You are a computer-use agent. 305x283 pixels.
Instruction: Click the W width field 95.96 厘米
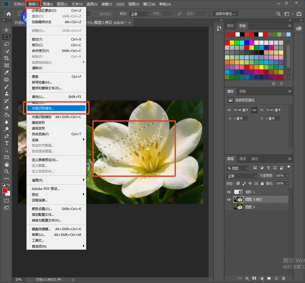coord(241,110)
